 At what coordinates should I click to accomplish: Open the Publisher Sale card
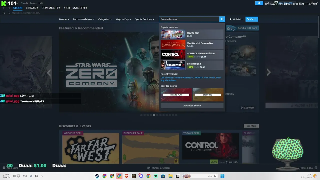tap(150, 147)
